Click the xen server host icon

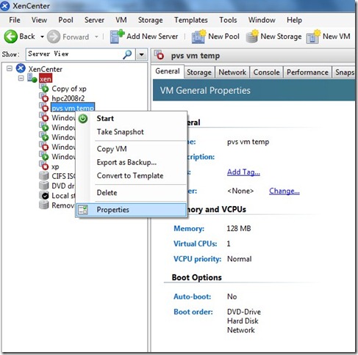pyautogui.click(x=32, y=78)
